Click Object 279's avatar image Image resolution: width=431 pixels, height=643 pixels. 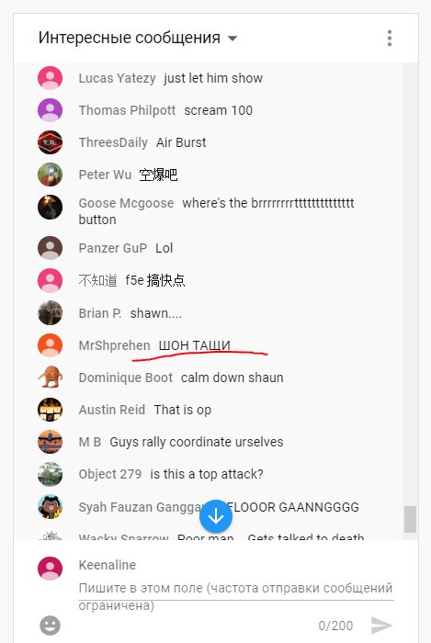coord(50,475)
